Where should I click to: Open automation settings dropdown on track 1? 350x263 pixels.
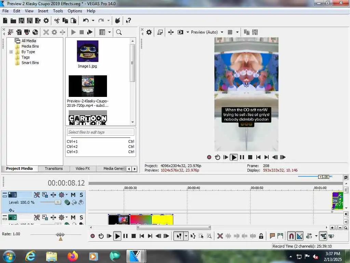tap(67, 195)
